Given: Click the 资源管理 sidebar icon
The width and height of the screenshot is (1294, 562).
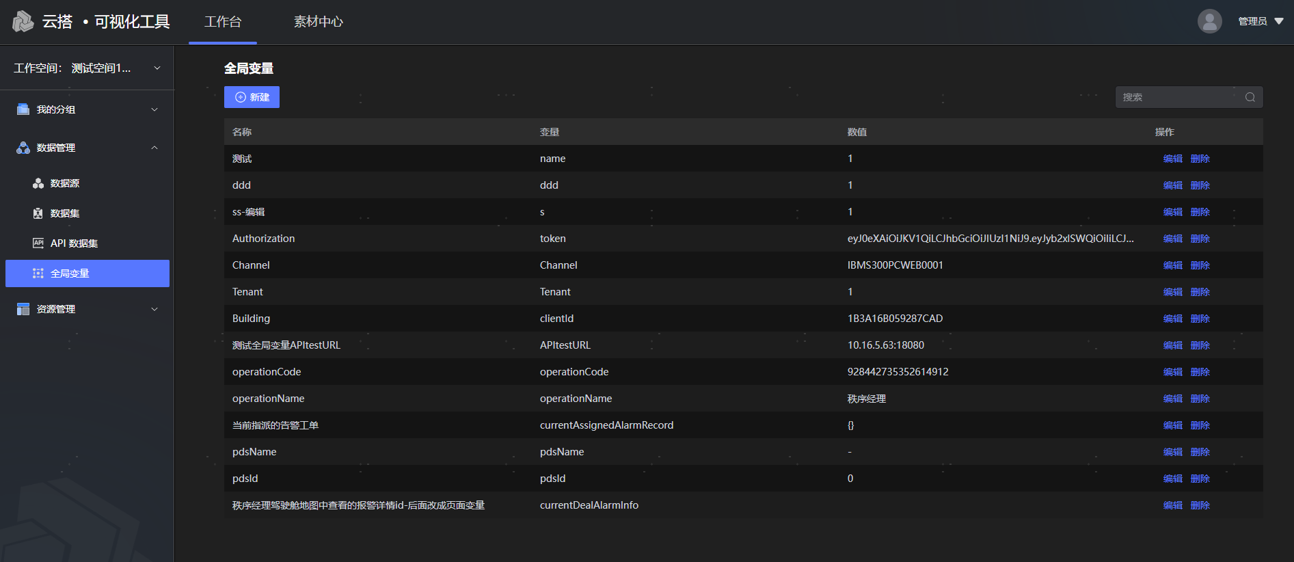Looking at the screenshot, I should click(23, 309).
